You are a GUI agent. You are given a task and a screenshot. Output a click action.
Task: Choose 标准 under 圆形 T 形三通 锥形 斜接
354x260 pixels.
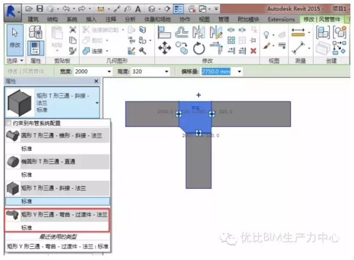coord(27,148)
